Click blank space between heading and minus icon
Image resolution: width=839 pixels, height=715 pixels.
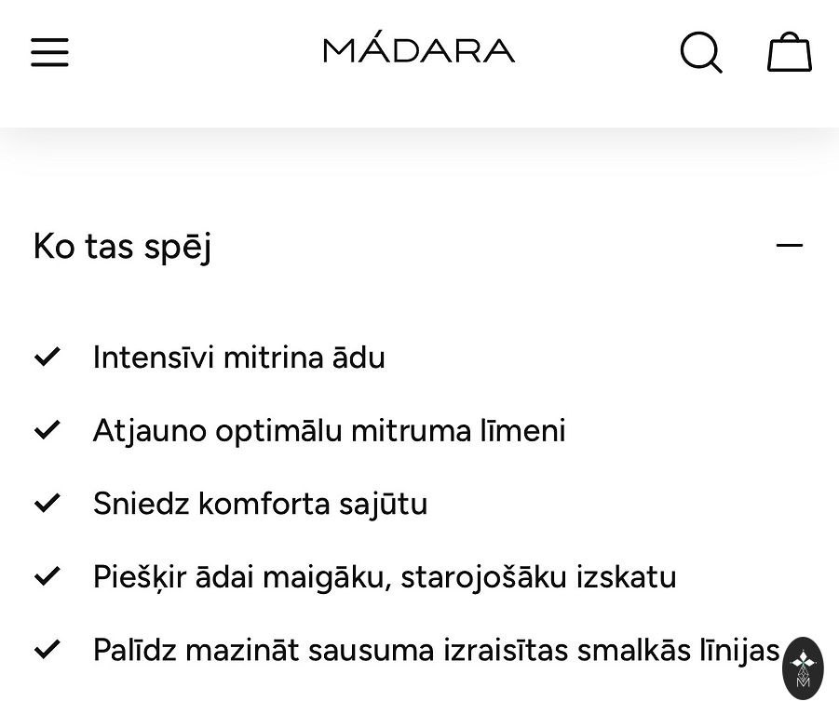[x=494, y=247]
